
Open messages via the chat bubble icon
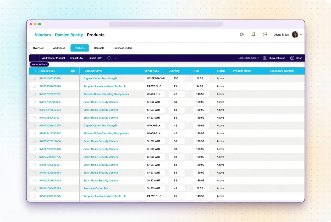point(265,34)
